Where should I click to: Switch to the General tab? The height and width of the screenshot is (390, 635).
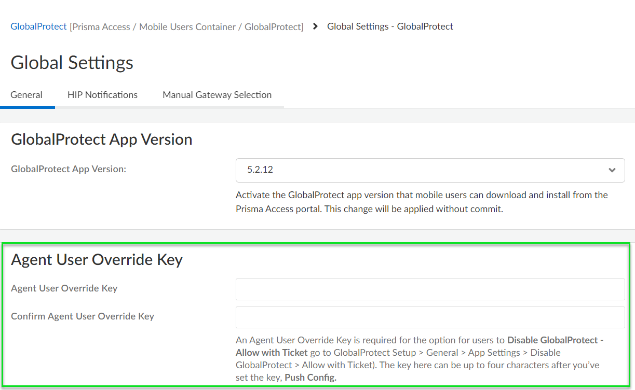26,95
